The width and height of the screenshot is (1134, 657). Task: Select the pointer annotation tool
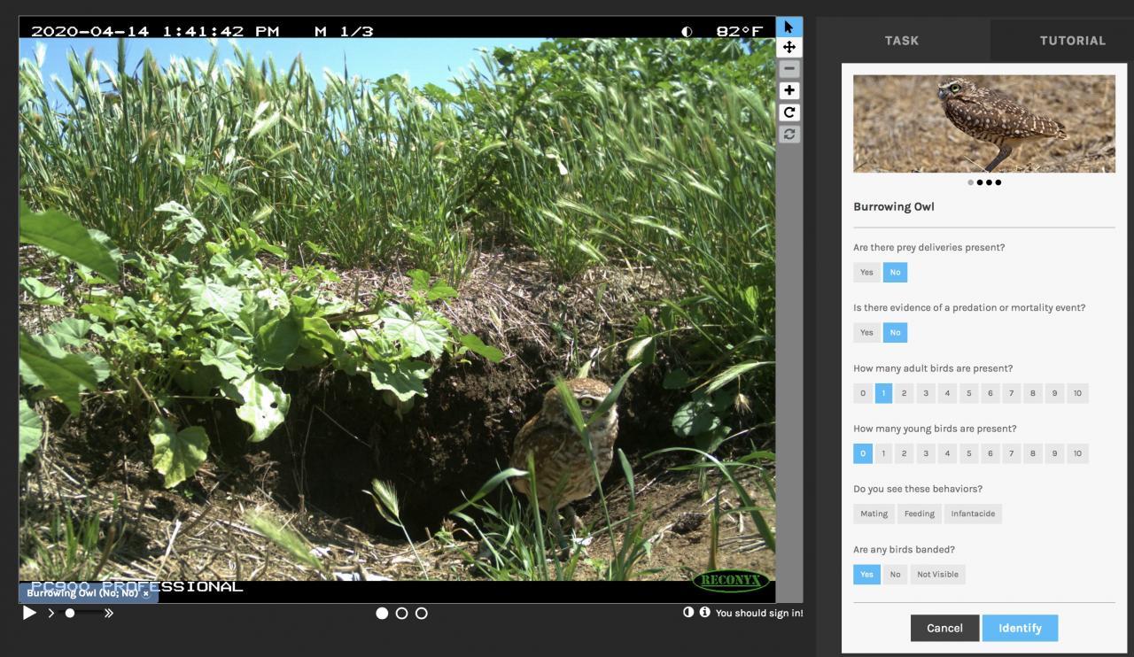(788, 27)
